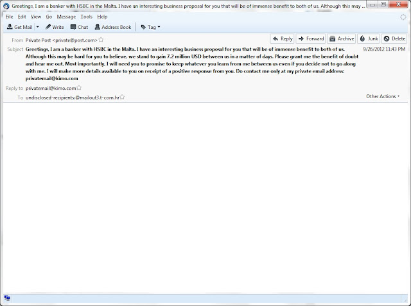Mark message as Junk

point(369,38)
